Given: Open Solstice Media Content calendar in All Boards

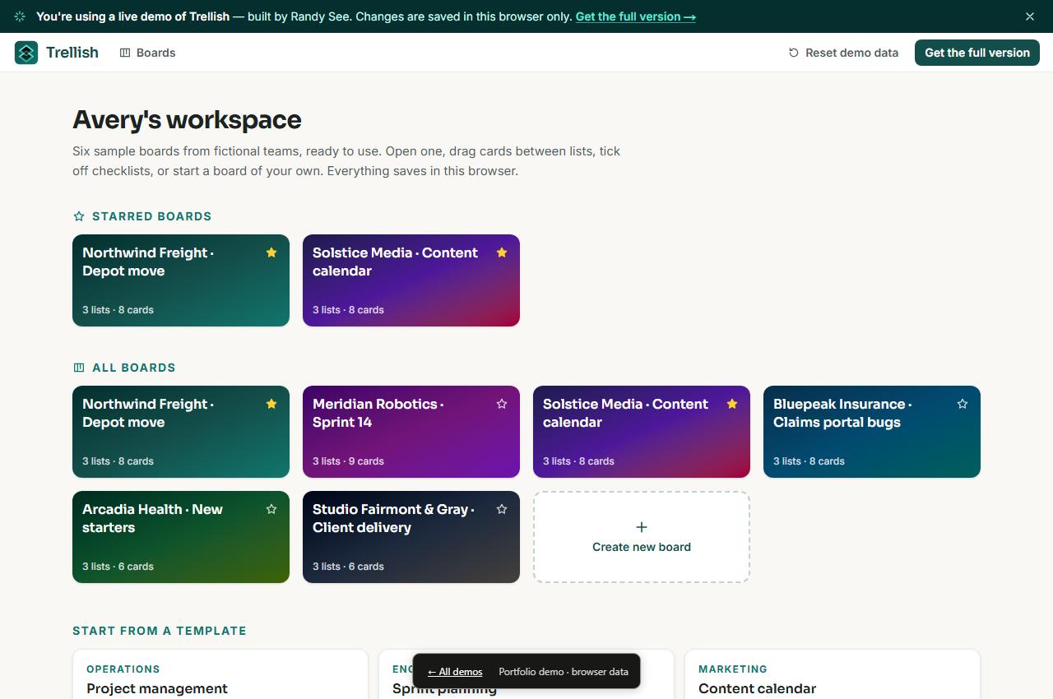Looking at the screenshot, I should coord(642,432).
